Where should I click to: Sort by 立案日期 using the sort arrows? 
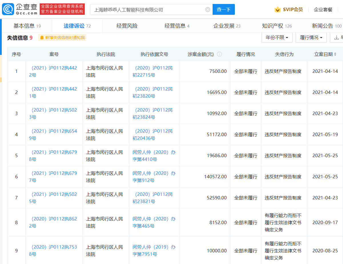(335, 54)
